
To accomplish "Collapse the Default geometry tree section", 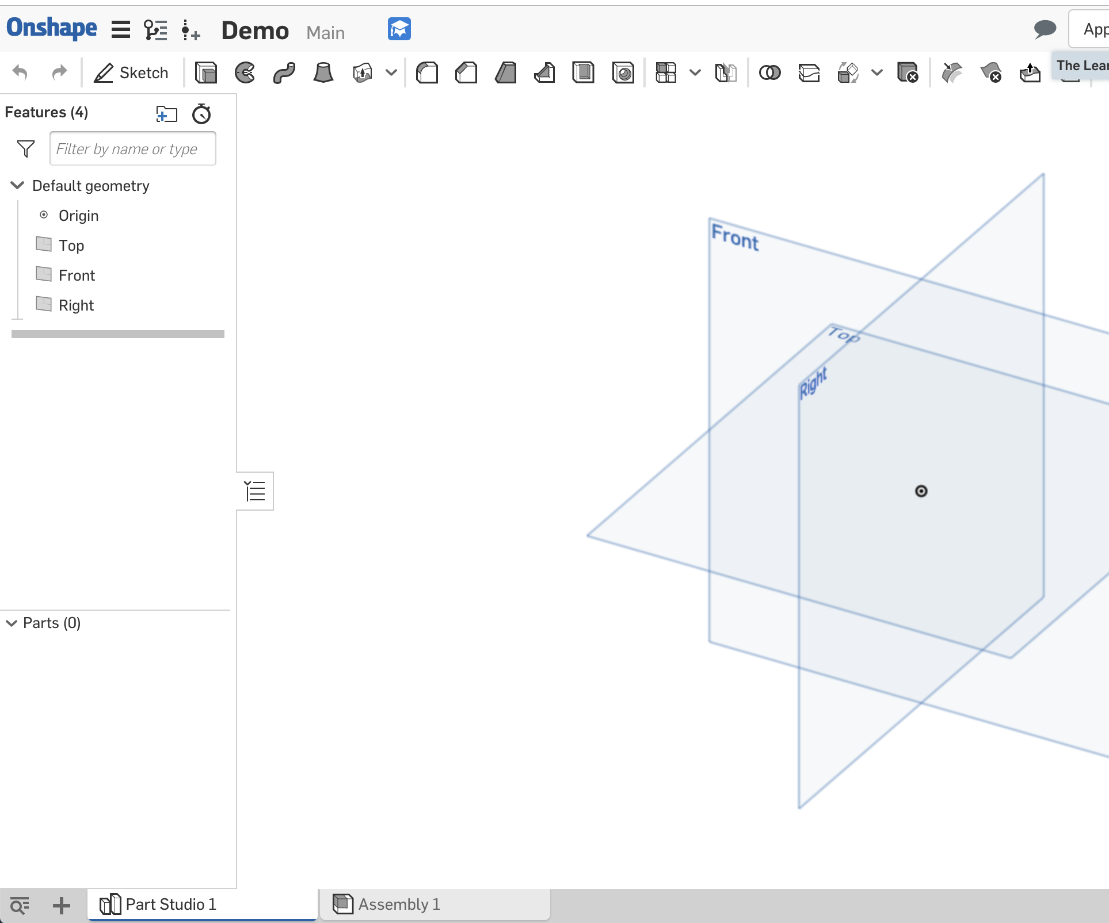I will click(x=16, y=185).
